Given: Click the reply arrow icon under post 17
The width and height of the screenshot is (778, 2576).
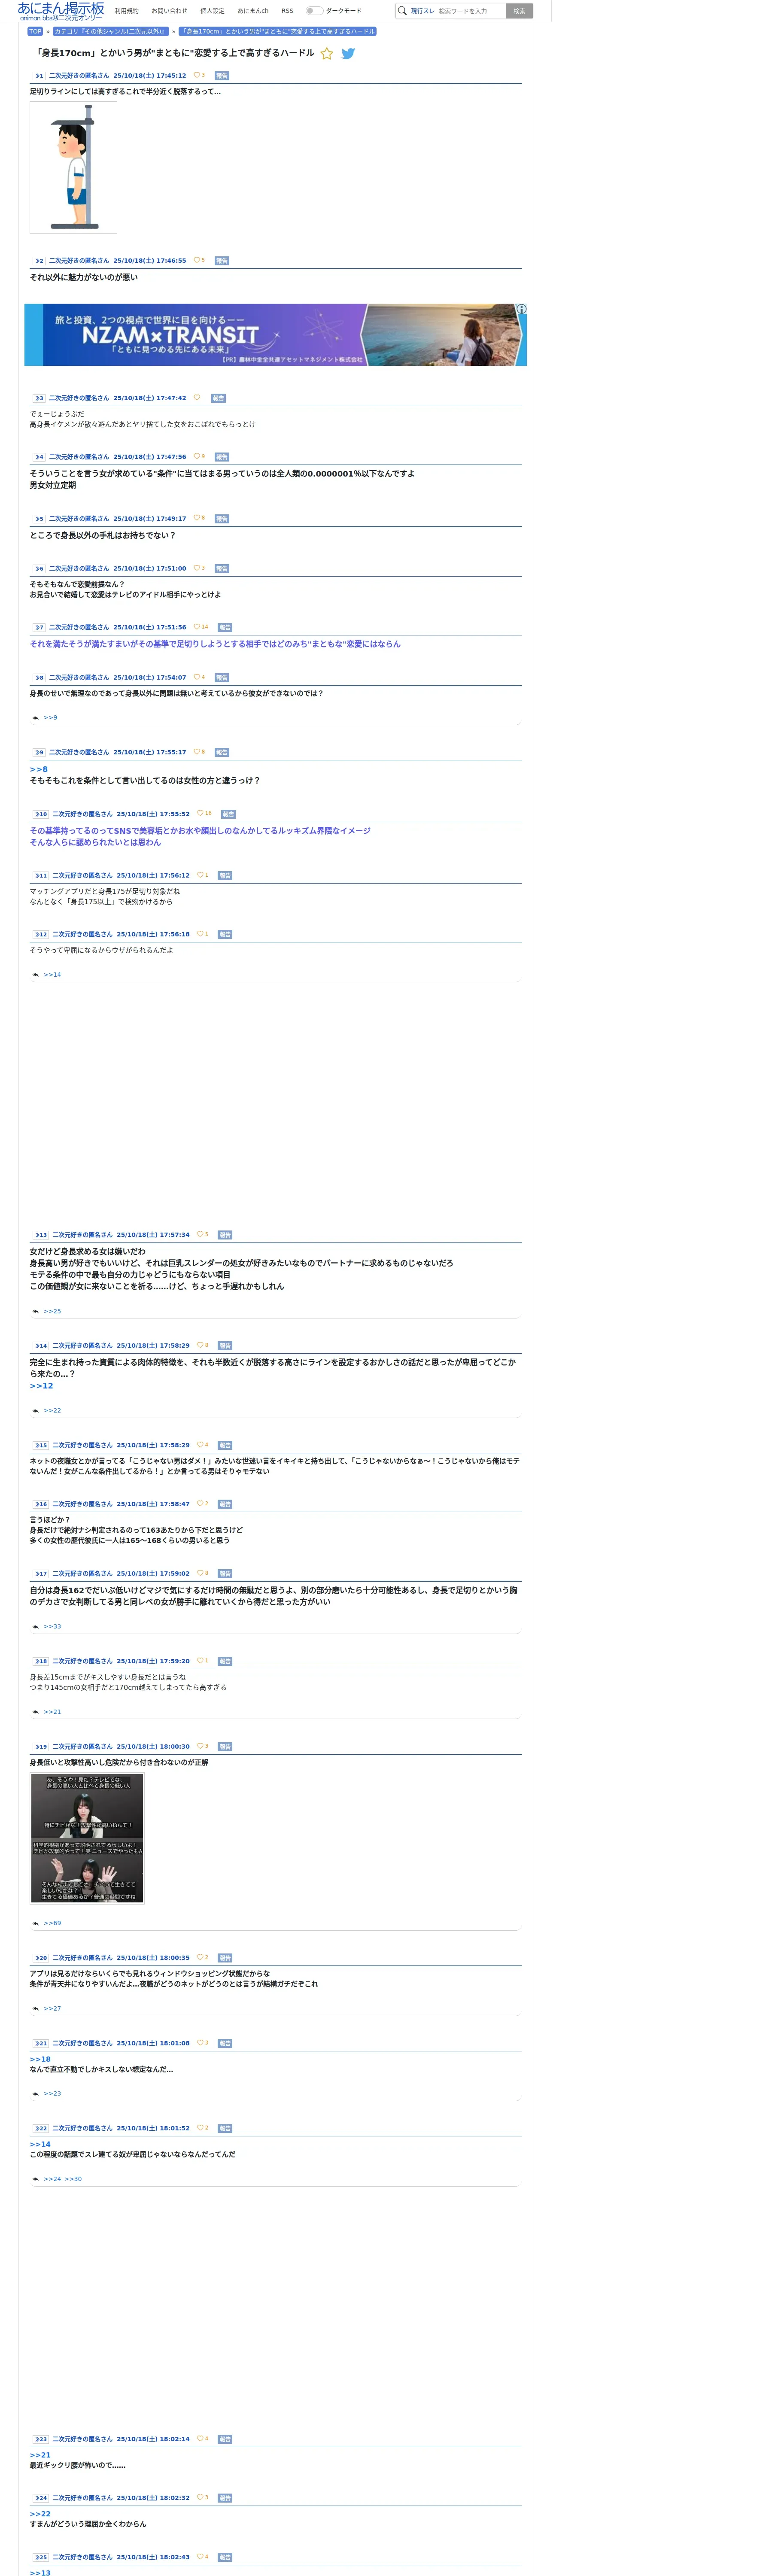Looking at the screenshot, I should (36, 1627).
